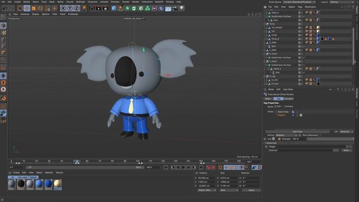
Task: Open the Node Space dropdown at top right
Action: (299, 2)
